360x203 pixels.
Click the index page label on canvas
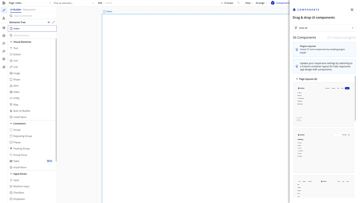pos(107,11)
